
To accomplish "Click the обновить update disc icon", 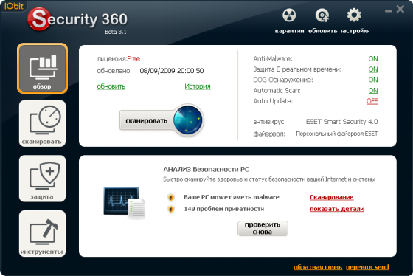I will (322, 15).
